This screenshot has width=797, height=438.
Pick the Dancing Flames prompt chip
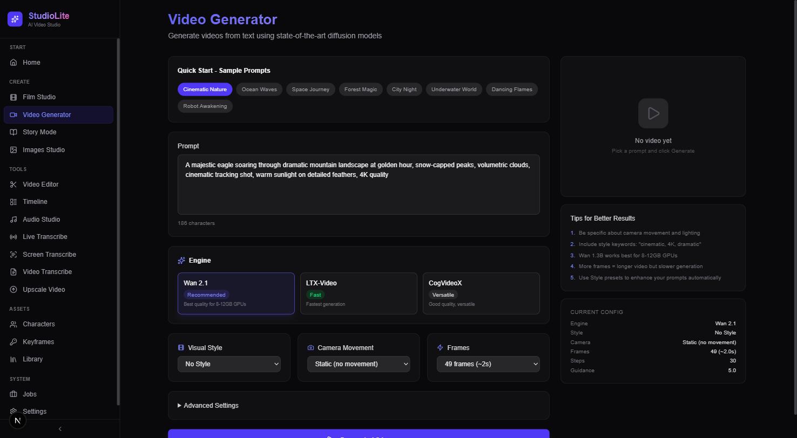point(512,90)
